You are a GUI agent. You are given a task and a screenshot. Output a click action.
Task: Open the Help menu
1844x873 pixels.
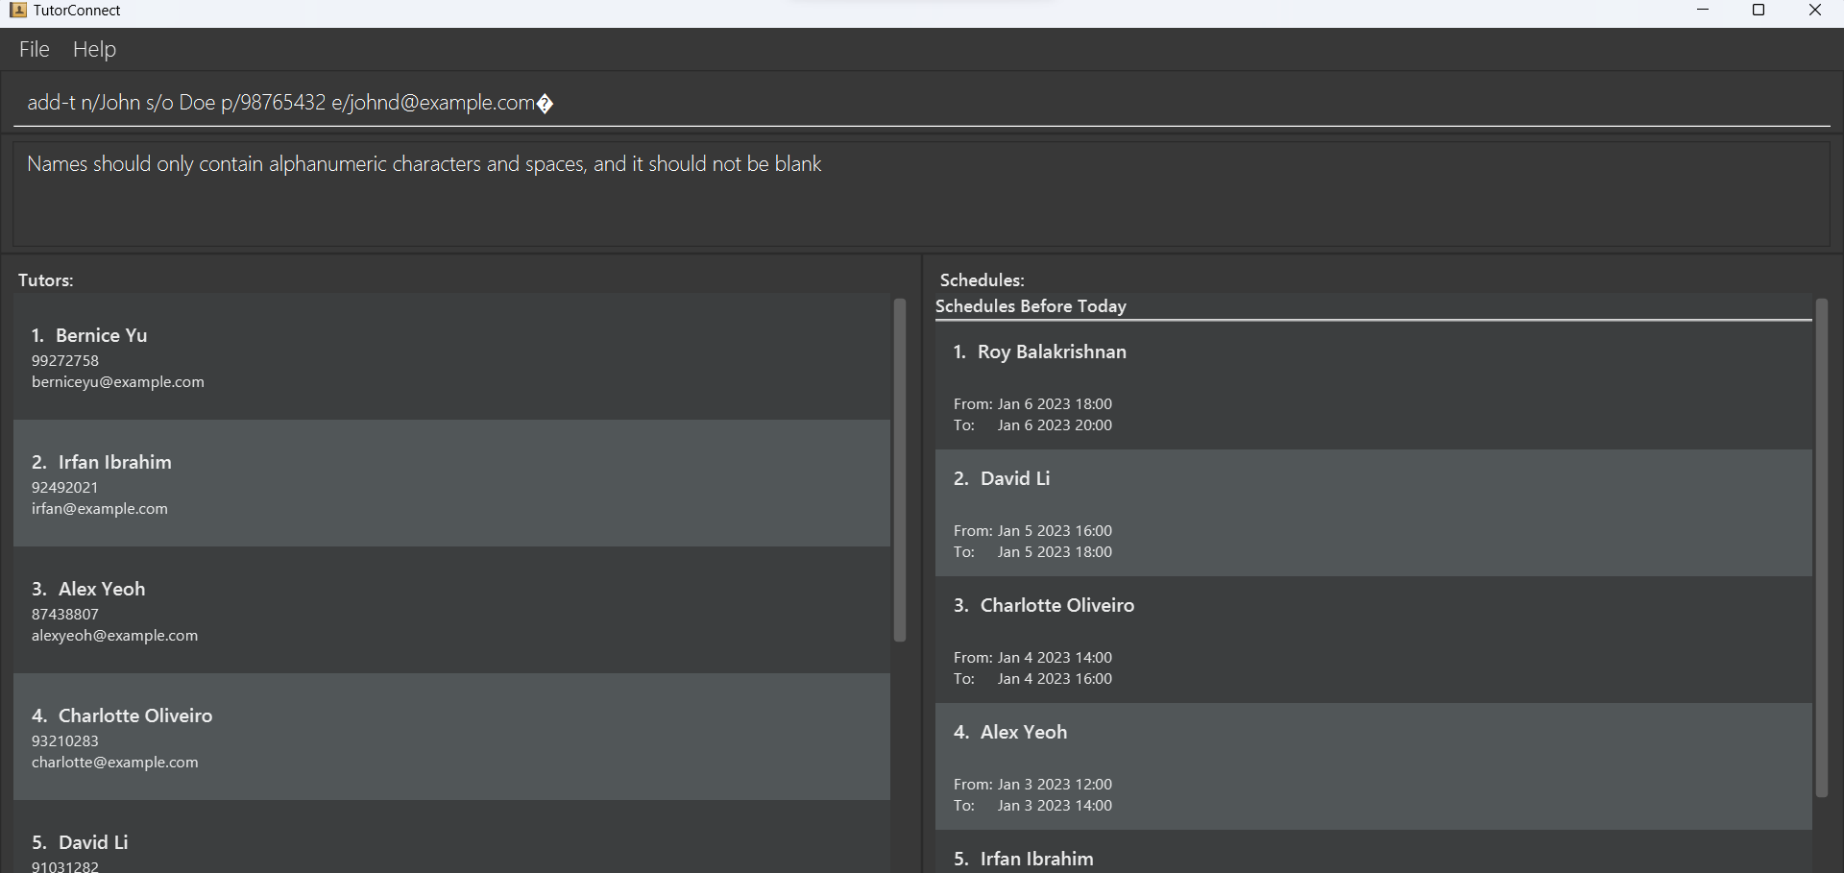tap(94, 49)
